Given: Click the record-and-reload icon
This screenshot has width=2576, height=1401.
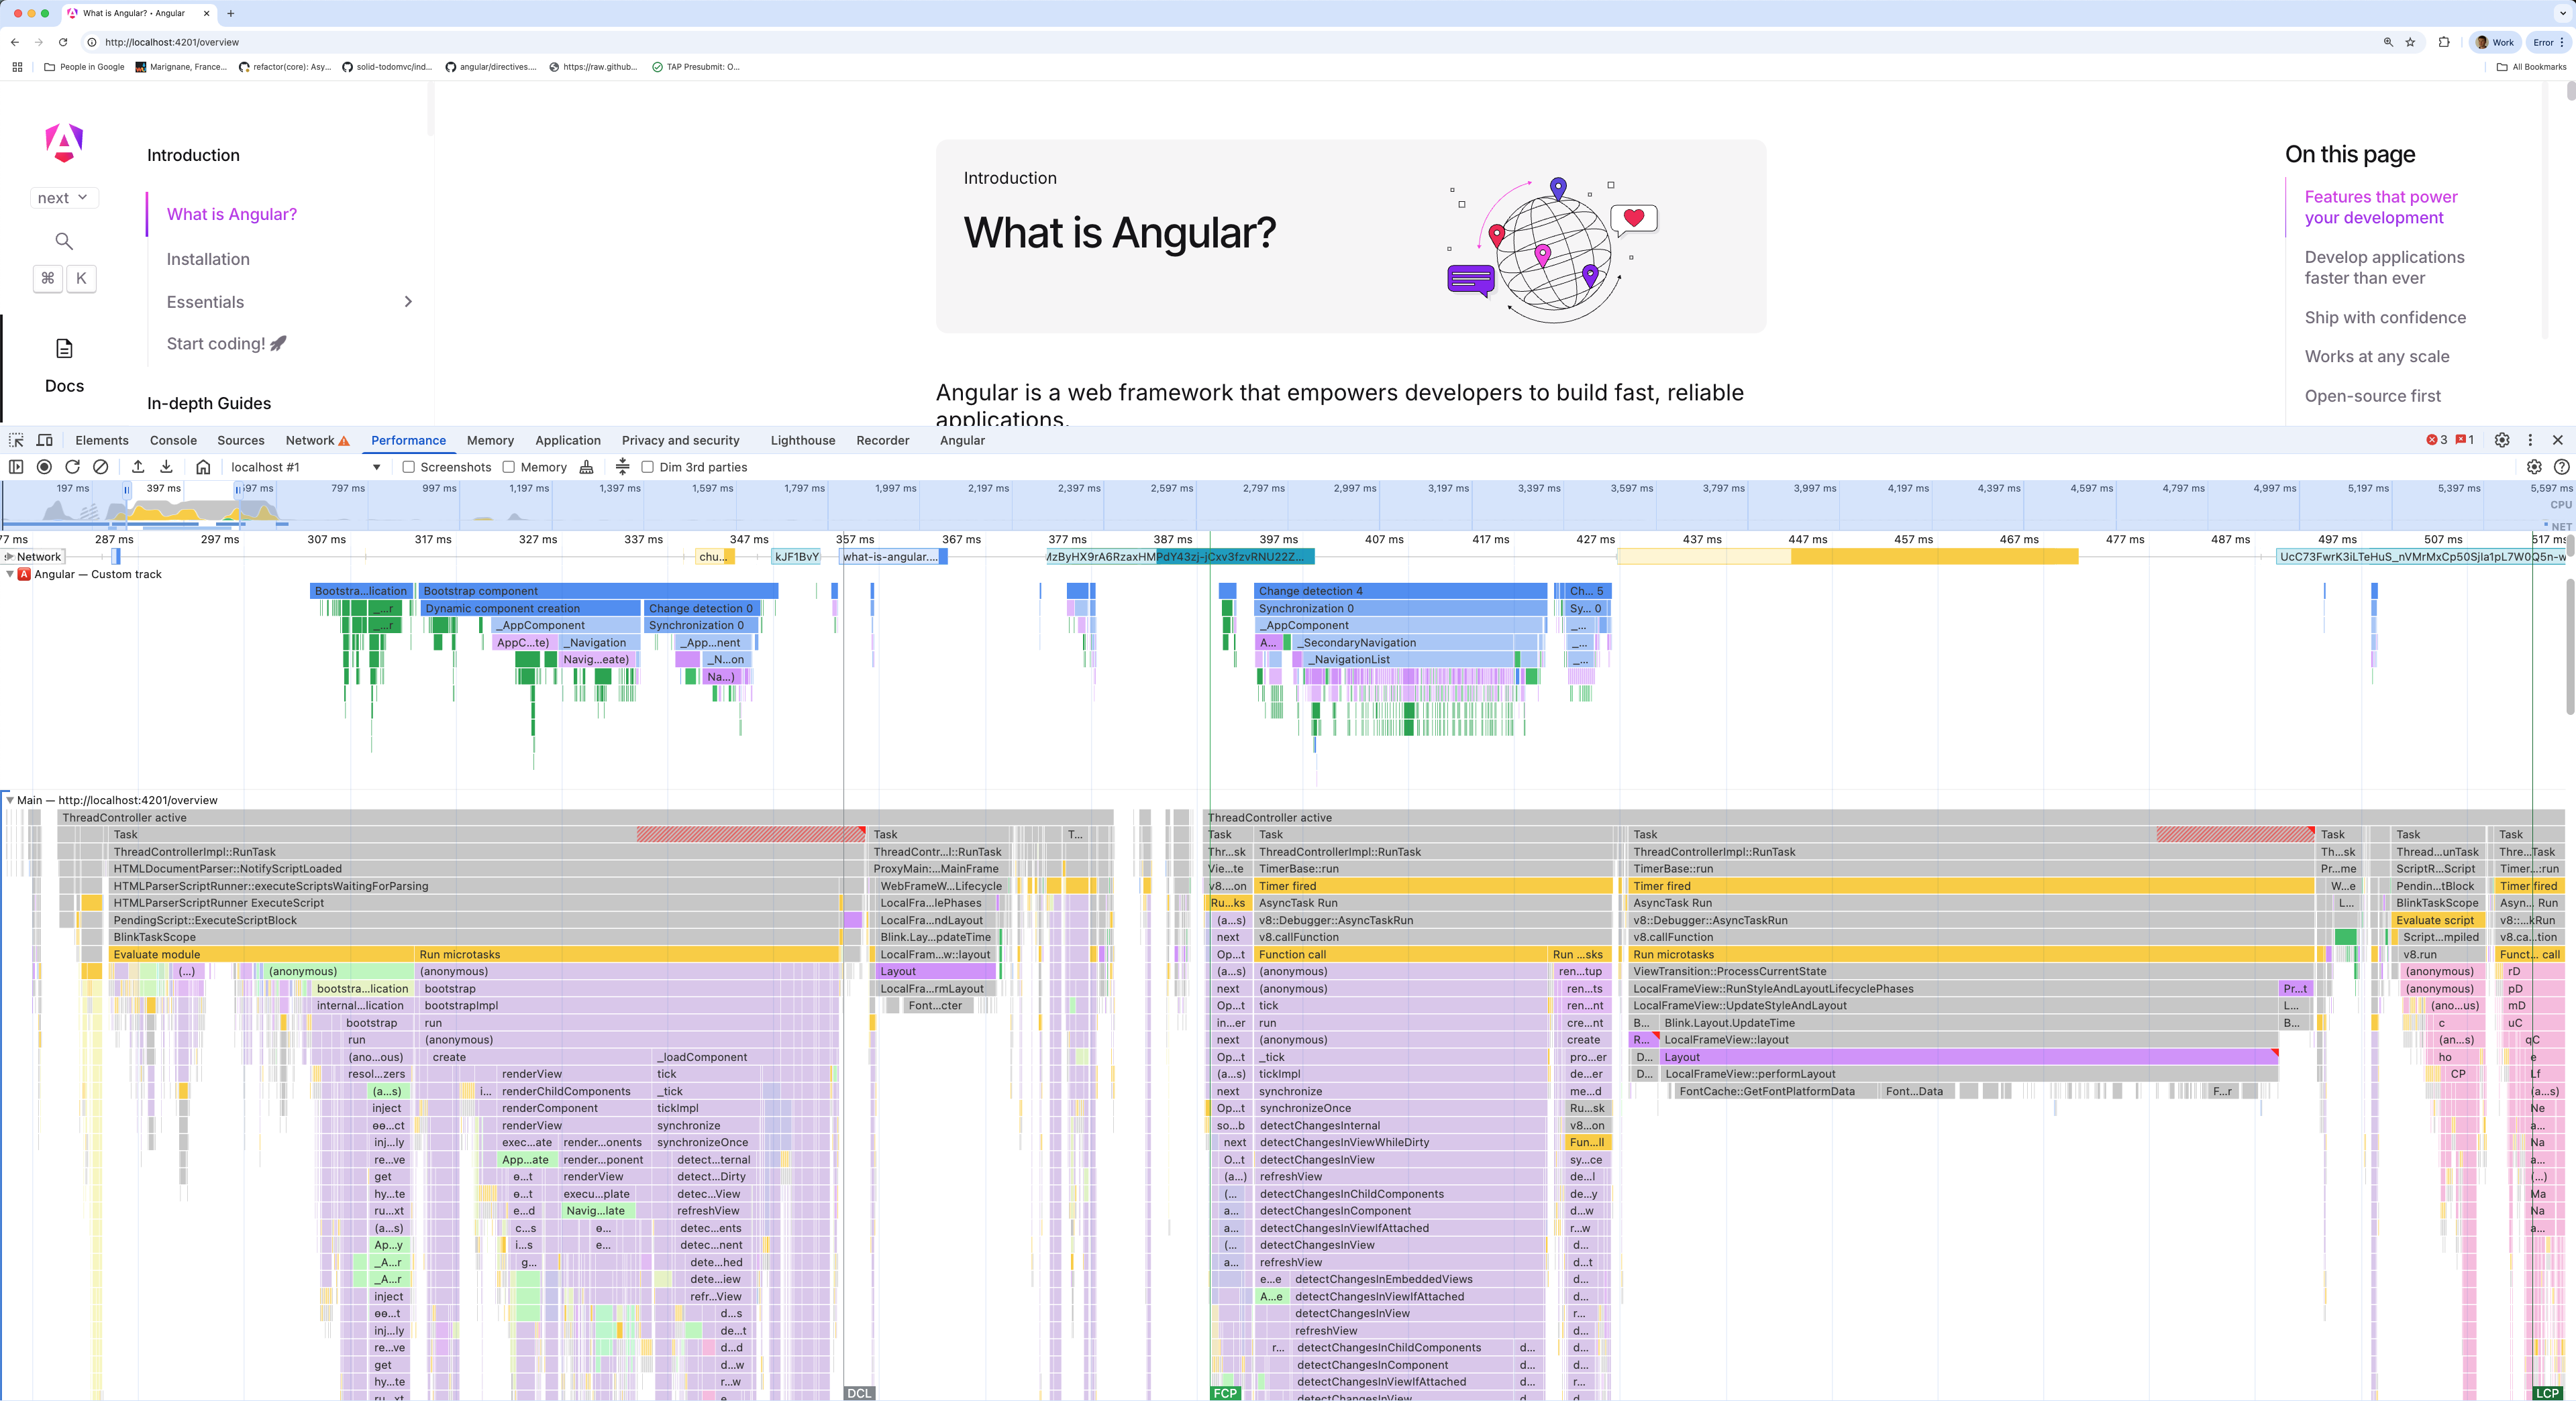Looking at the screenshot, I should coord(72,467).
